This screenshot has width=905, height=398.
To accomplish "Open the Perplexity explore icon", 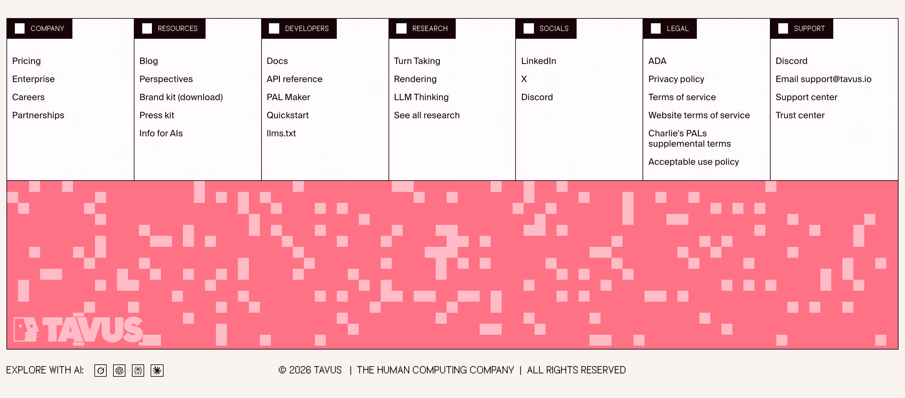I will click(138, 370).
